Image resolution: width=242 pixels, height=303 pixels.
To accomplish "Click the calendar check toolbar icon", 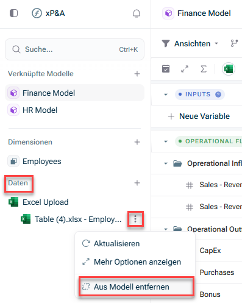I will click(x=166, y=69).
